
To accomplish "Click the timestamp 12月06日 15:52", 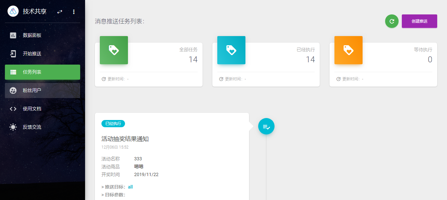I will (x=115, y=147).
